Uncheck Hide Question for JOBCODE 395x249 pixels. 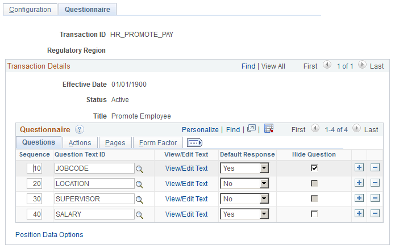click(x=314, y=168)
